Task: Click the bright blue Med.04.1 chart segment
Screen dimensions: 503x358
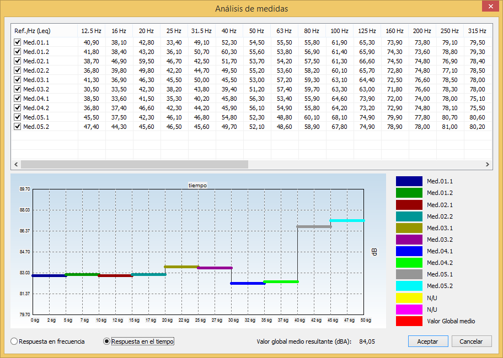Action: (248, 283)
